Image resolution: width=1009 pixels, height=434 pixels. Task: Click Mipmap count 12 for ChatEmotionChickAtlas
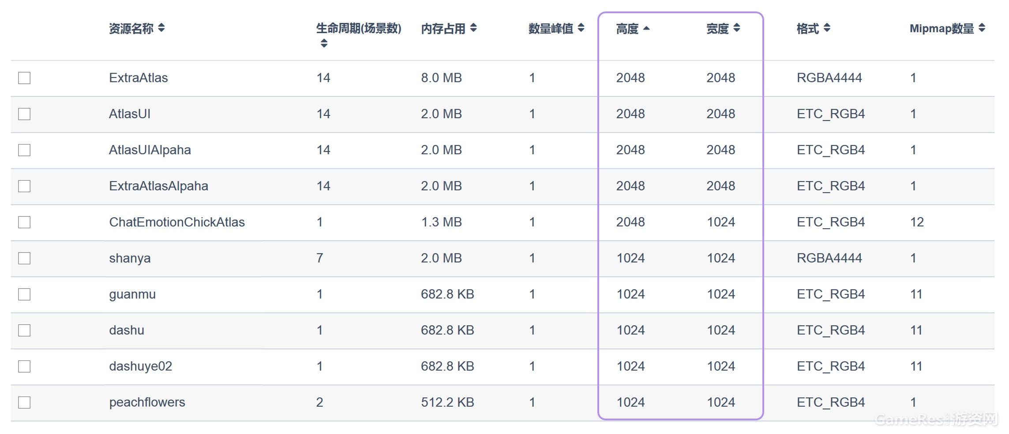click(x=917, y=222)
